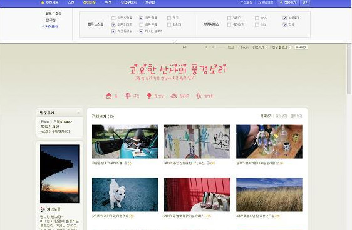Click the star icon beside 추천세트
The height and width of the screenshot is (230, 352).
[43, 2]
